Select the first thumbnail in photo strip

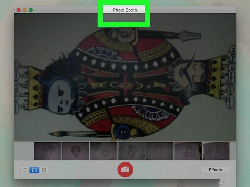48,151
